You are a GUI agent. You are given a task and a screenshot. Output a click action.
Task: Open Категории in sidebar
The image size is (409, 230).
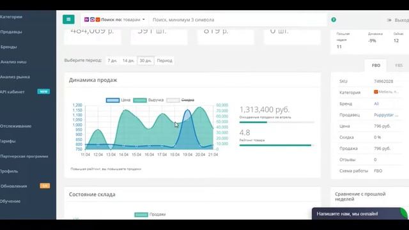12,17
